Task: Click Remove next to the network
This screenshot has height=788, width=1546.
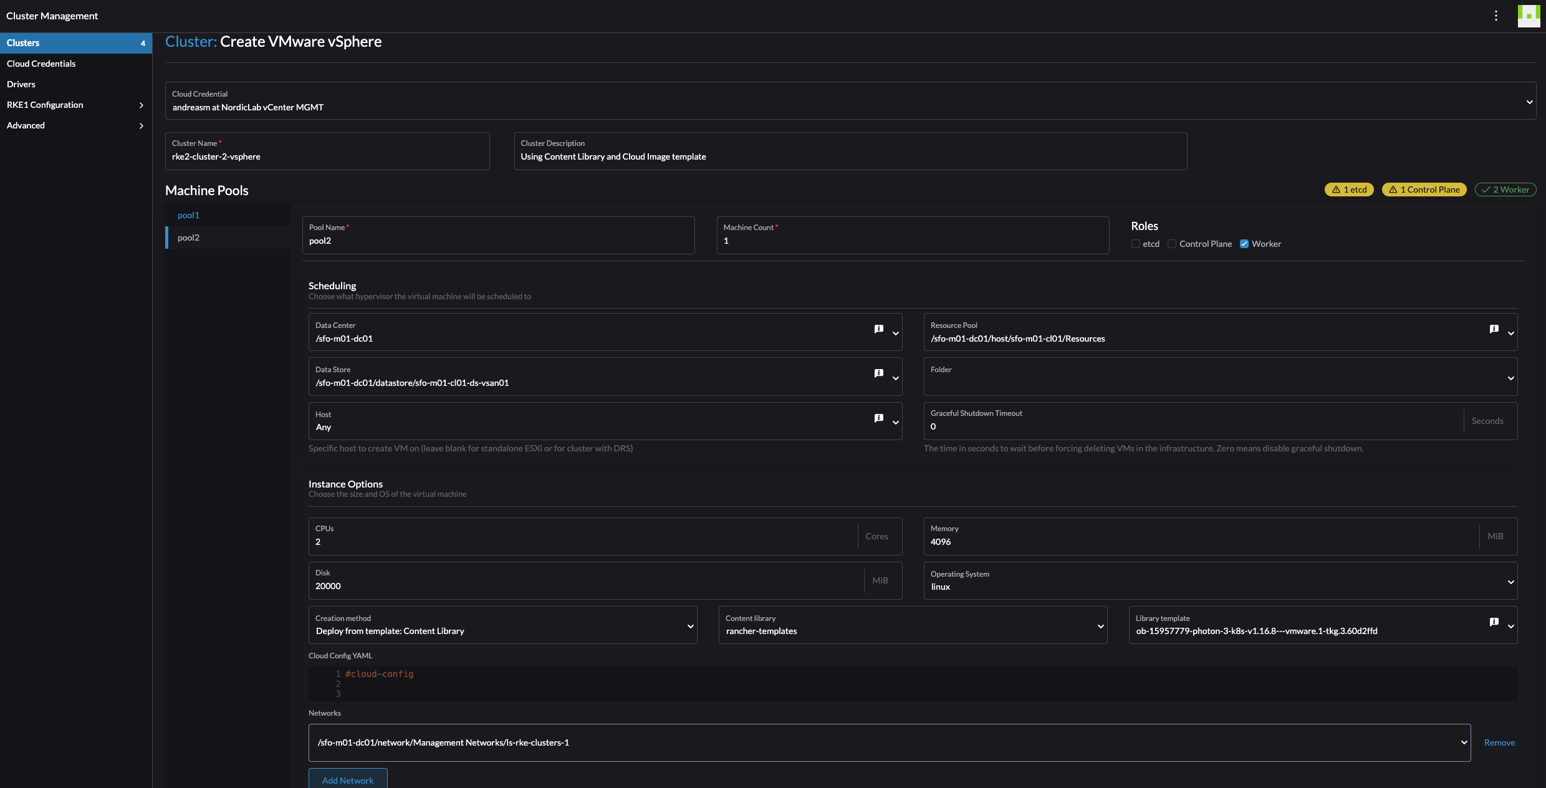Action: click(x=1499, y=742)
